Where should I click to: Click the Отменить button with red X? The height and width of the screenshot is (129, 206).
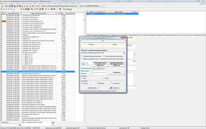click(x=114, y=88)
